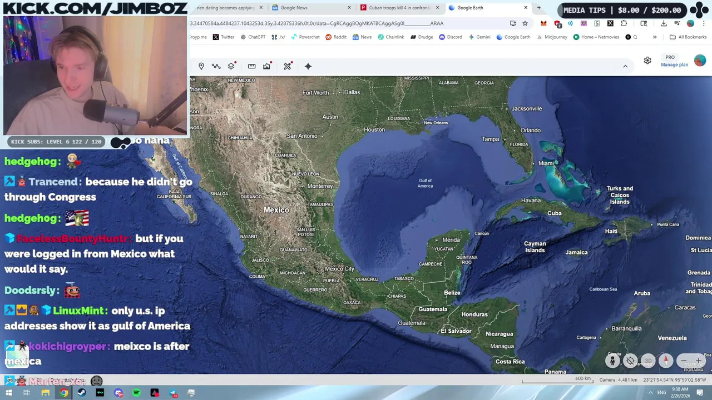Open Google Earth settings gear

pos(647,61)
